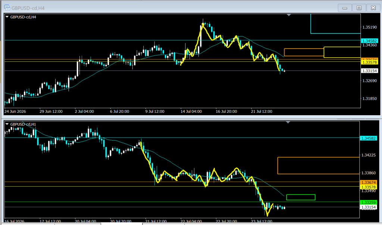Click the 16 Jul 20:00 label on H4 time axis
Screen dimensions: 382x225
coord(226,111)
